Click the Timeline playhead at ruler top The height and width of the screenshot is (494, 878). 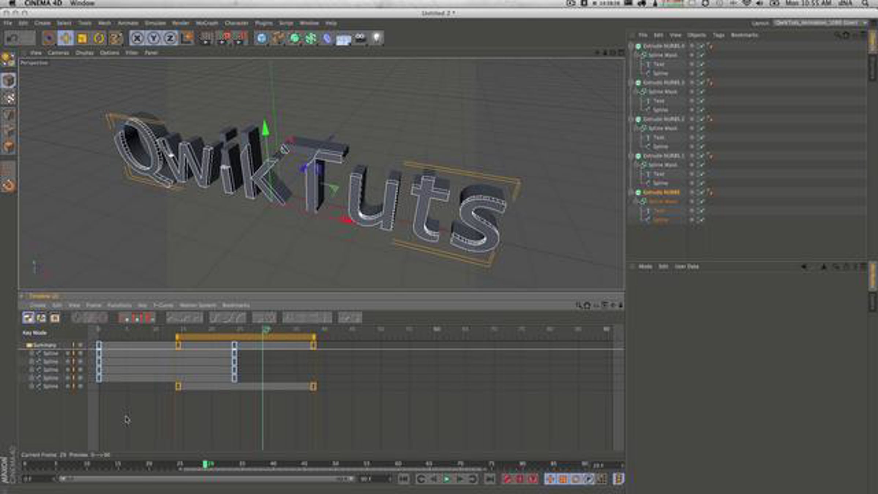coord(266,329)
